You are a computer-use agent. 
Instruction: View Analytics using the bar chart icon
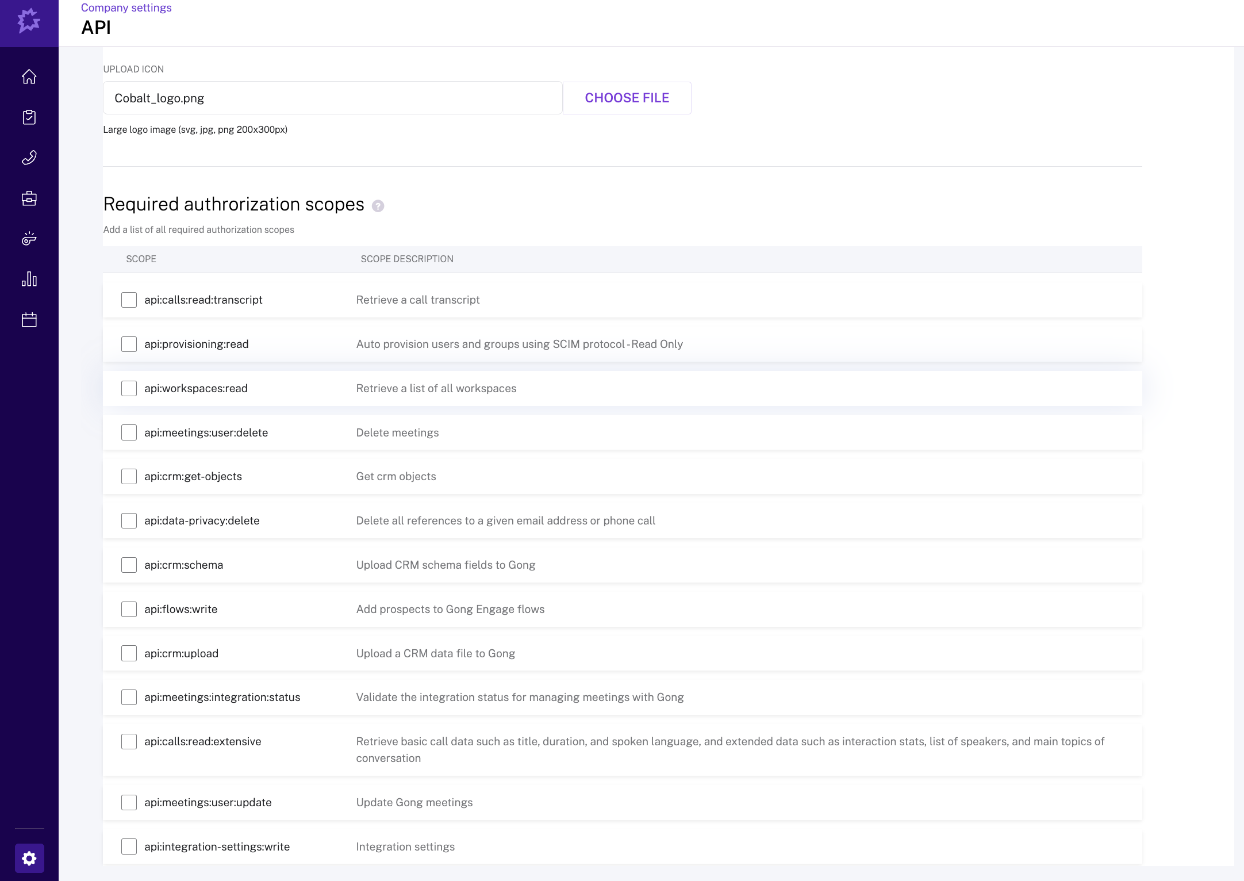pos(29,279)
